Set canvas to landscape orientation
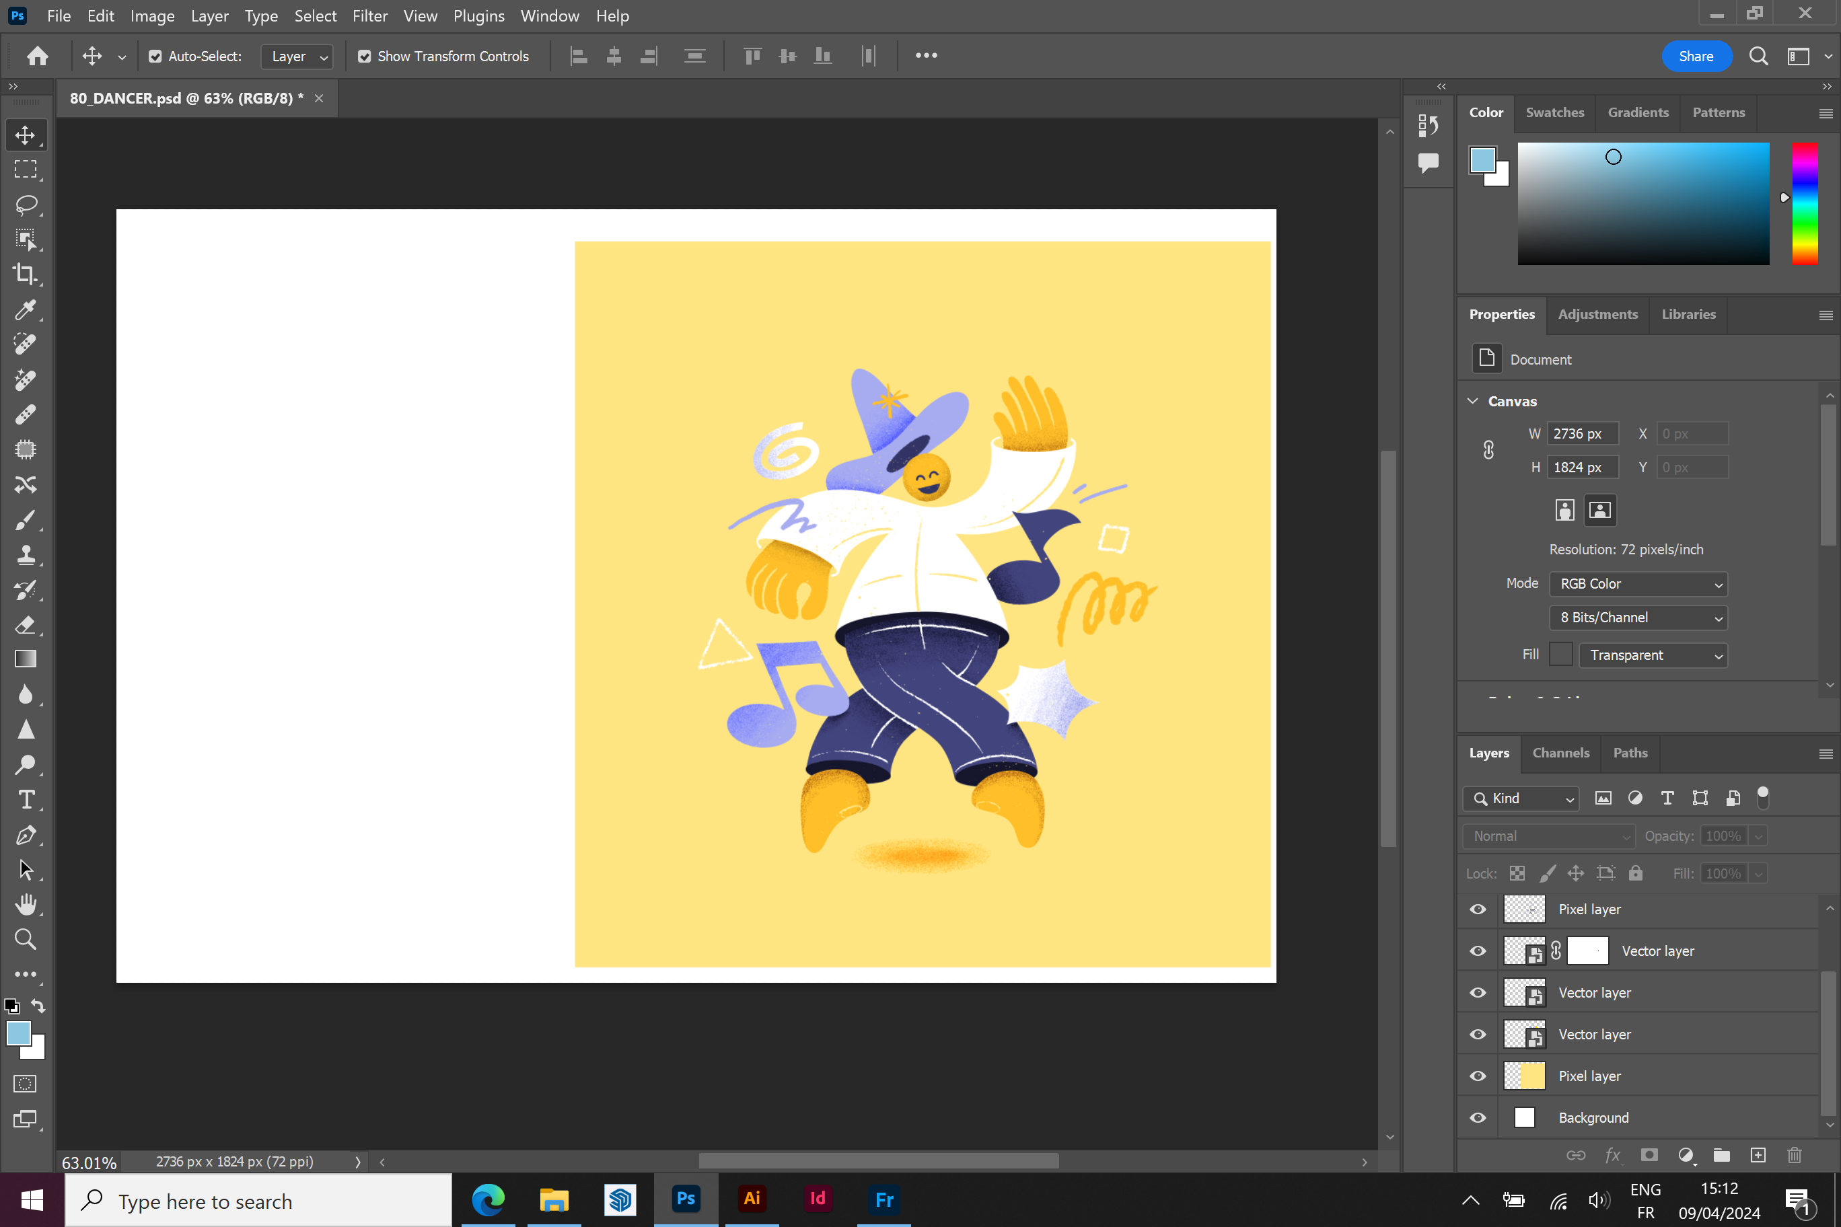Image resolution: width=1841 pixels, height=1227 pixels. pos(1600,510)
